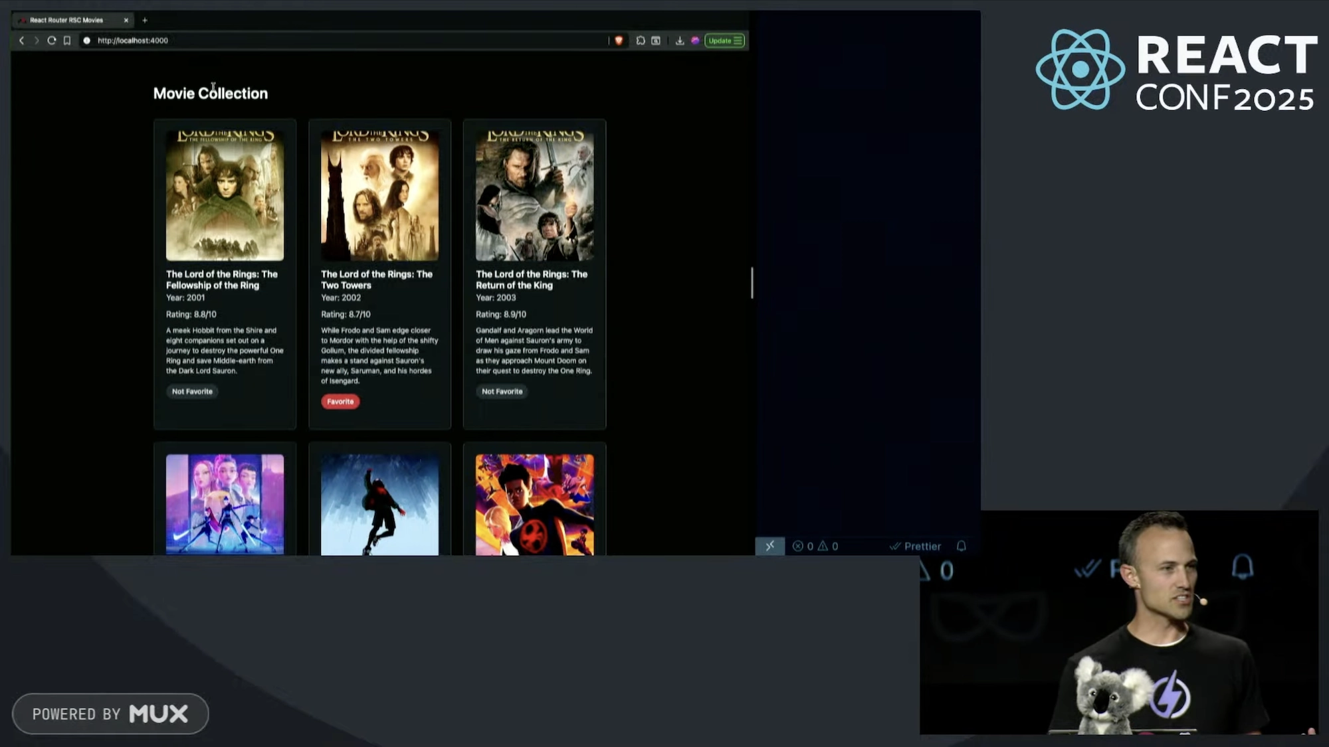Viewport: 1329px width, 747px height.
Task: Toggle favorite on Fellowship of the Ring
Action: (x=192, y=391)
